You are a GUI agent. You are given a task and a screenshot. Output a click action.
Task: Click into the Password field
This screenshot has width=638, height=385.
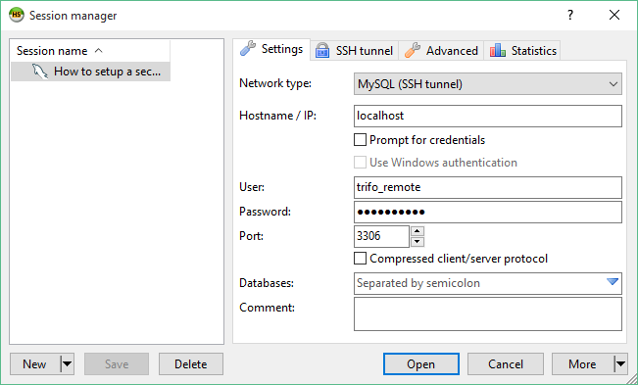pyautogui.click(x=488, y=212)
